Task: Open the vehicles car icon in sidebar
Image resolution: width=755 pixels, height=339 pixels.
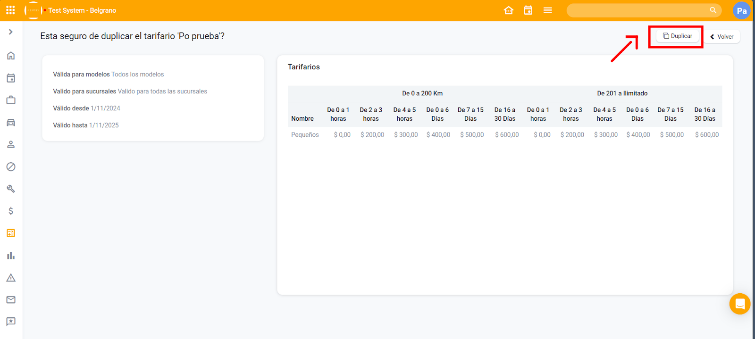Action: click(11, 123)
